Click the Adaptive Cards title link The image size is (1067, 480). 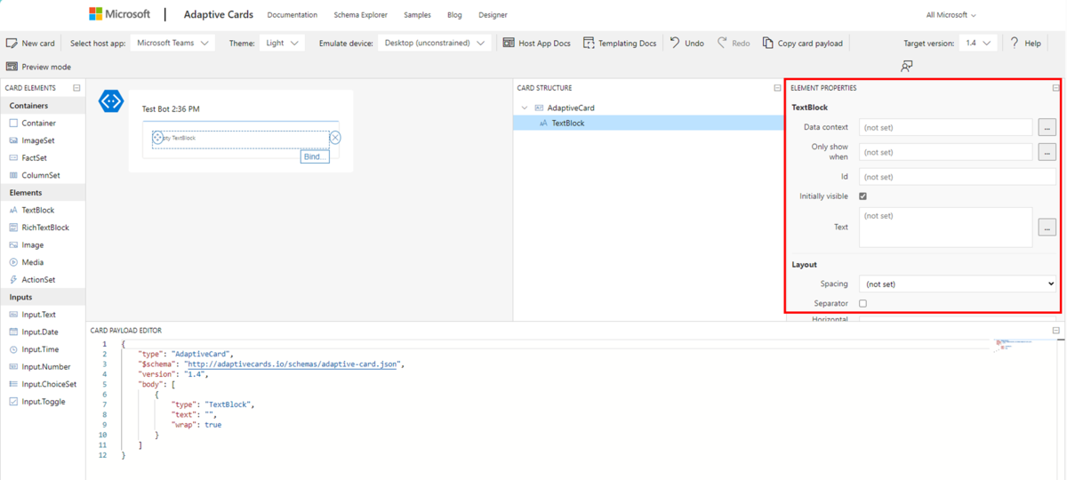pyautogui.click(x=218, y=14)
